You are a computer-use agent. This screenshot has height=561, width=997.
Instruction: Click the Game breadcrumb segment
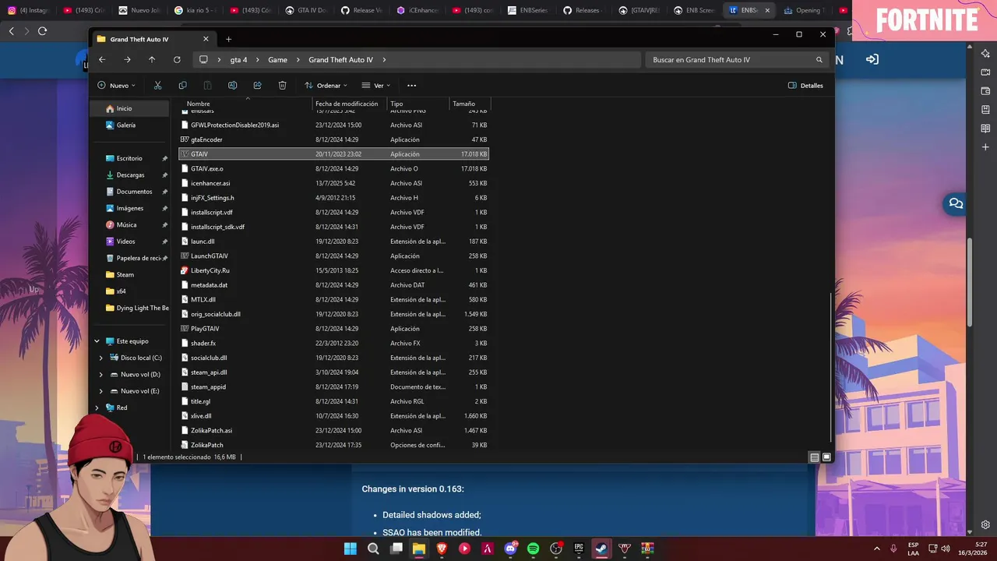tap(277, 59)
